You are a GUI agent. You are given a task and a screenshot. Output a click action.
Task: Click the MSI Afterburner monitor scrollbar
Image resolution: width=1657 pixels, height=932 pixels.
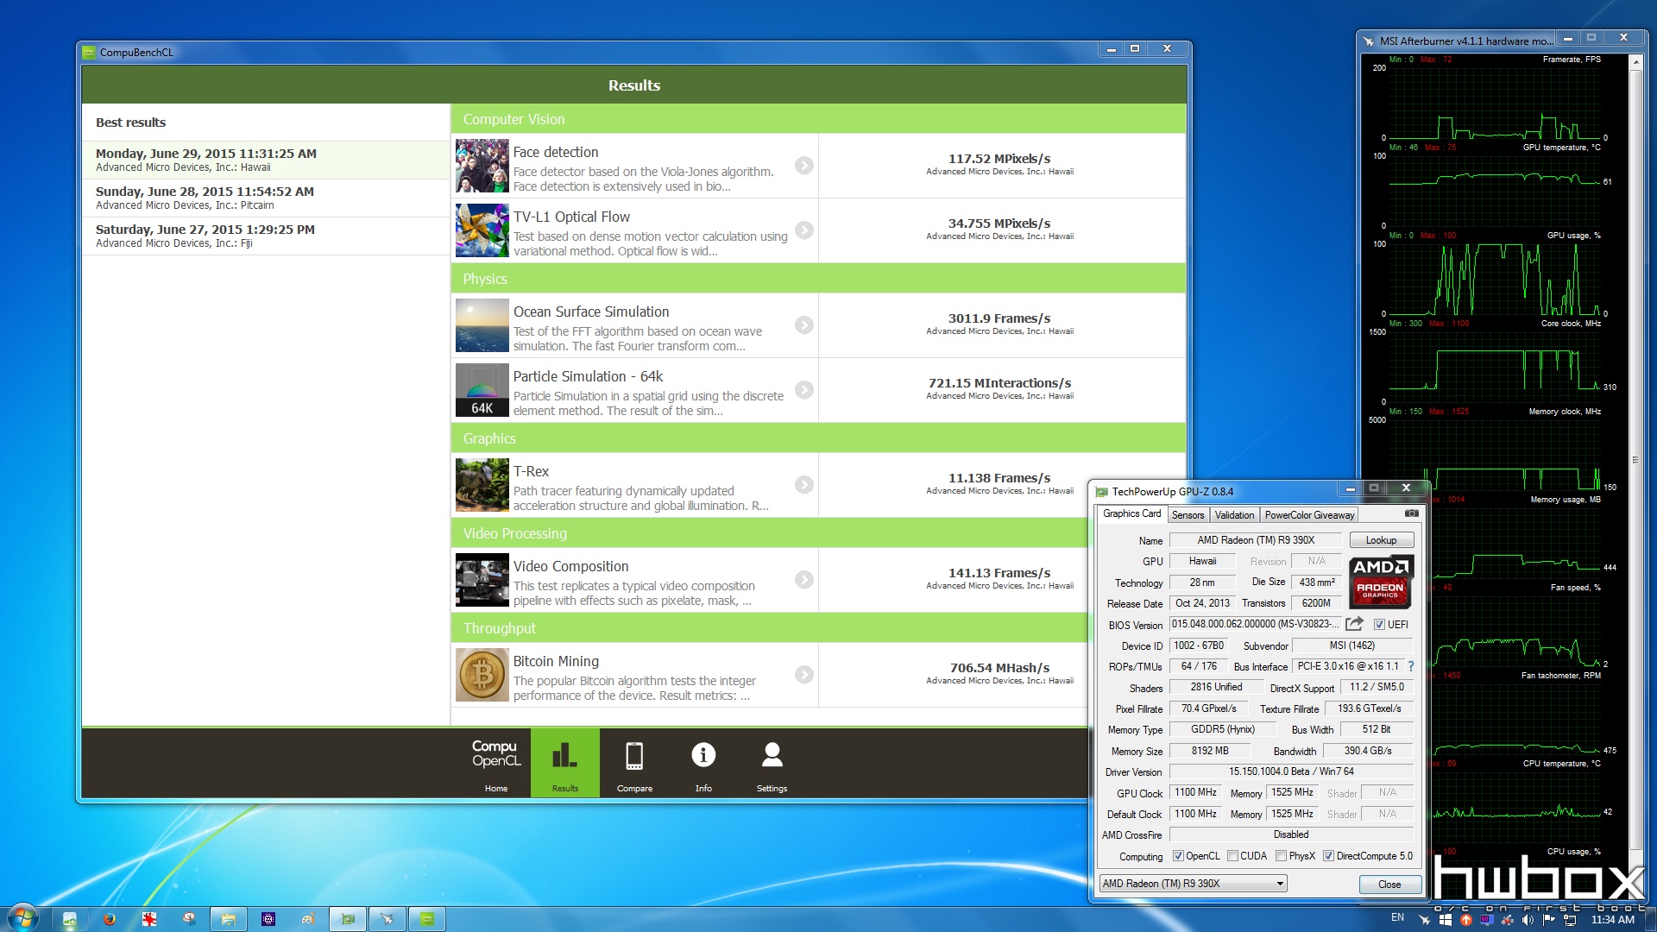click(x=1635, y=459)
